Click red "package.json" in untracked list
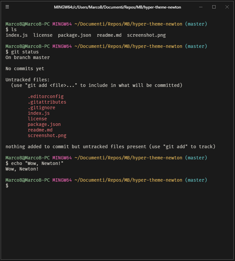Viewport: 235px width, 261px height. [44, 124]
